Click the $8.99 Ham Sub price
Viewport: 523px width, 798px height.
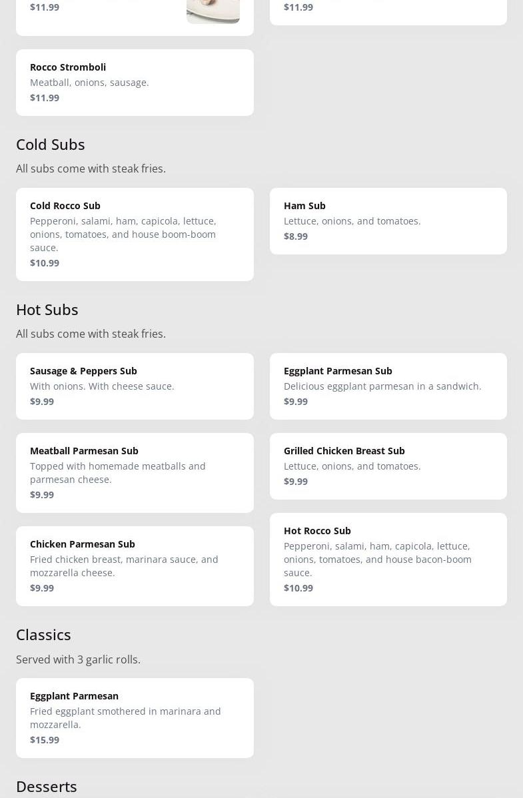point(296,236)
